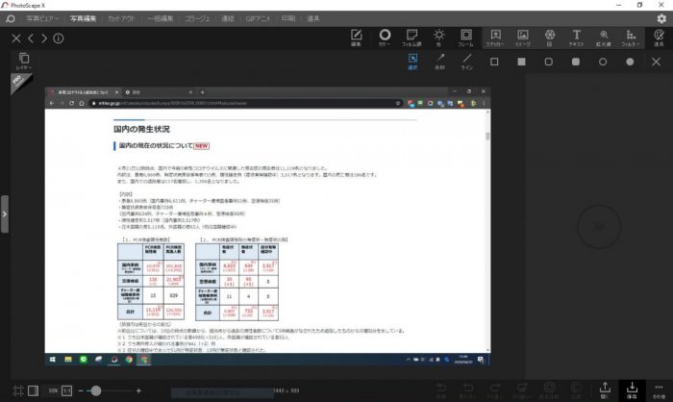
Task: Open the テキスト (Text) tool
Action: [577, 38]
